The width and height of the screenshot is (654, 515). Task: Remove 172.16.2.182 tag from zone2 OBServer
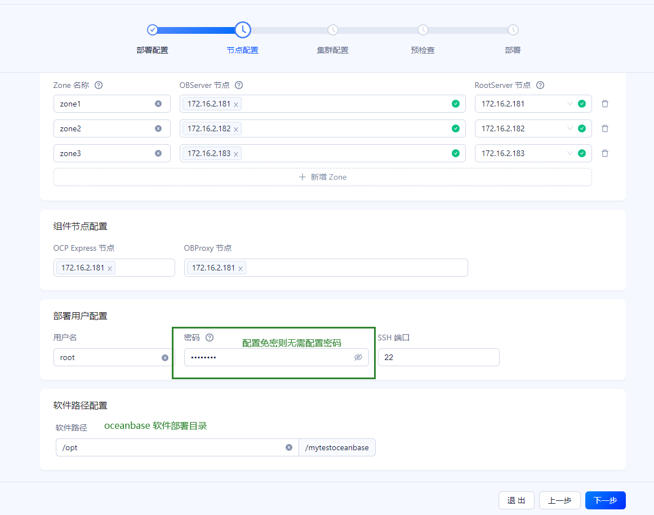[236, 130]
